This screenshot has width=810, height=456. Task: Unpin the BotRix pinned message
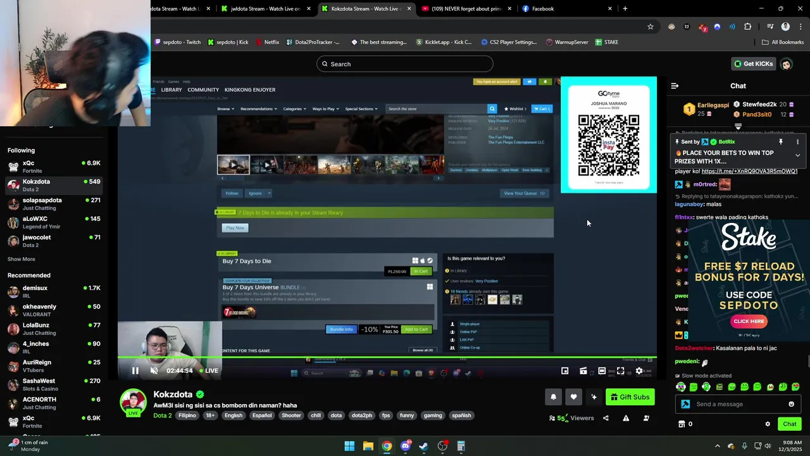781,142
